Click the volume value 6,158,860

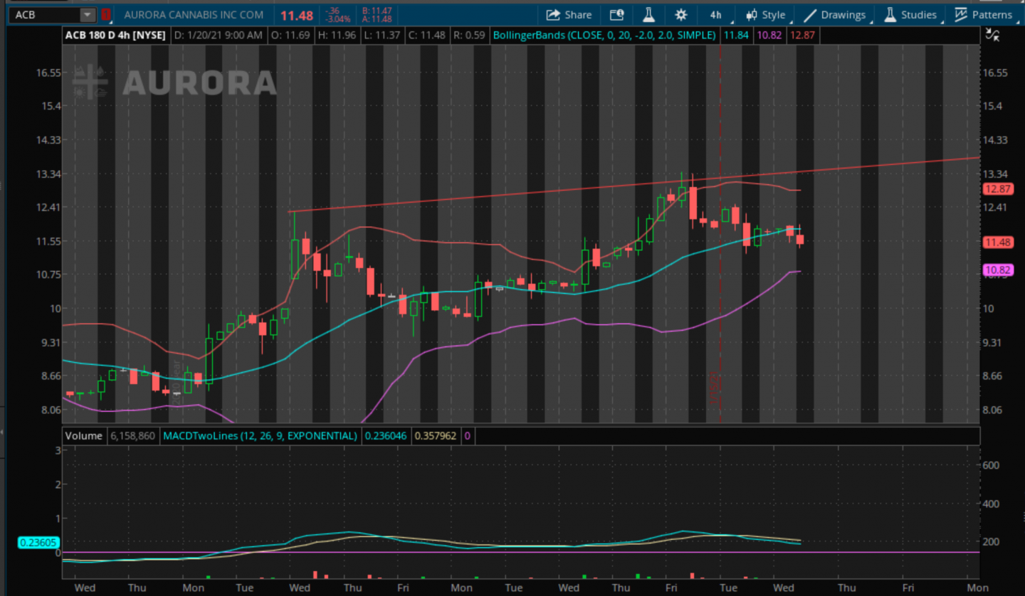(132, 435)
